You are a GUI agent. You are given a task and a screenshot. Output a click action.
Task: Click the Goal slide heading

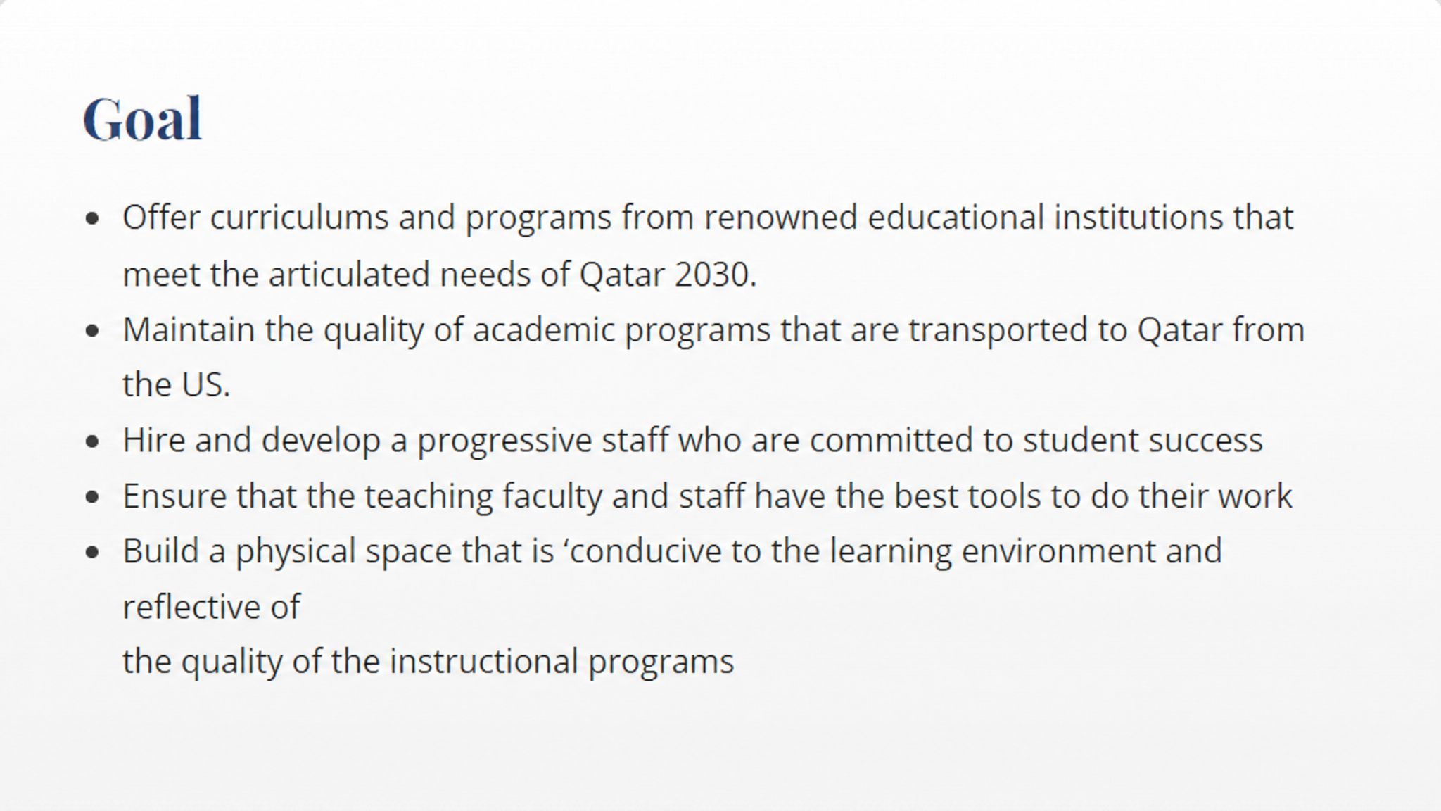coord(143,119)
